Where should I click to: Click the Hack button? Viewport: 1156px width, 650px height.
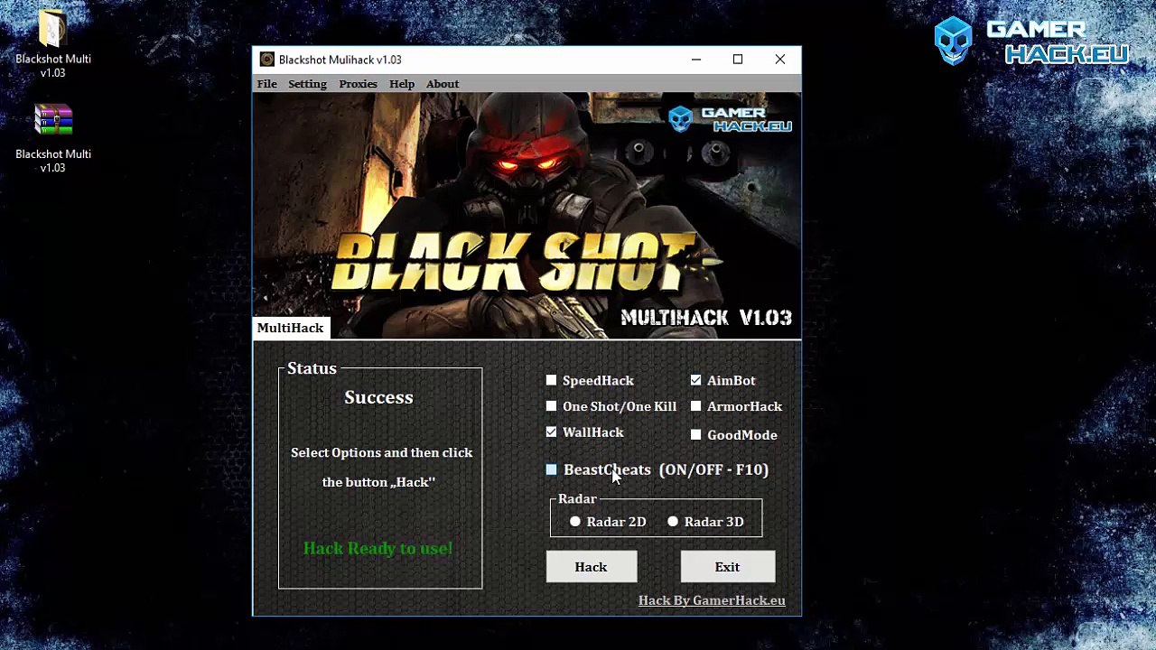(x=591, y=567)
